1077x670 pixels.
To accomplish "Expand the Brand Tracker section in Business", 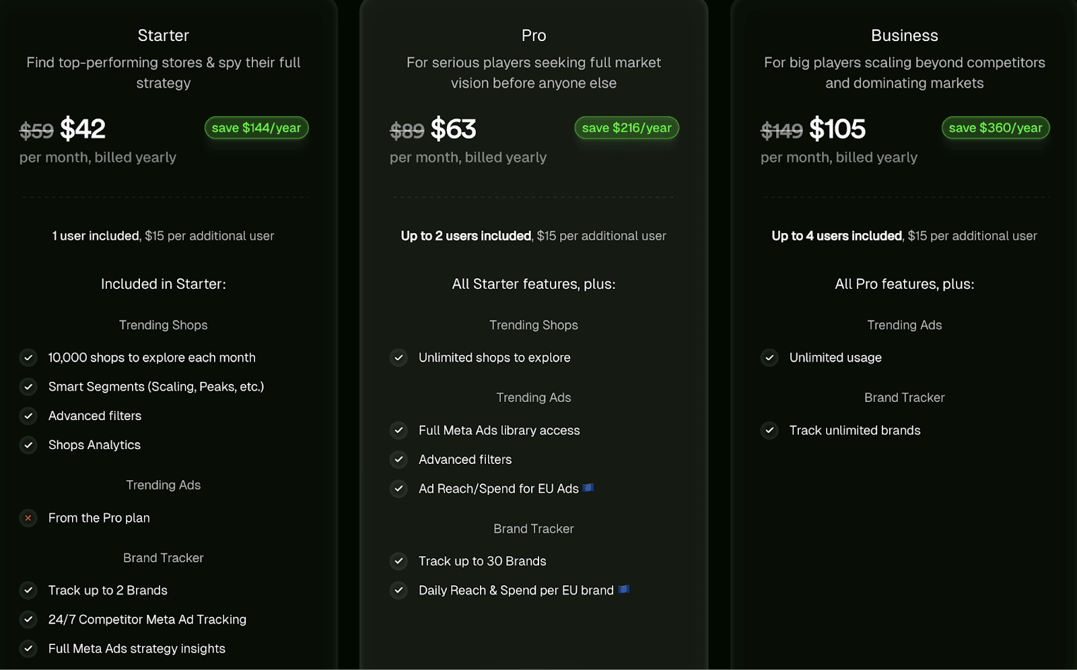I will pyautogui.click(x=904, y=397).
